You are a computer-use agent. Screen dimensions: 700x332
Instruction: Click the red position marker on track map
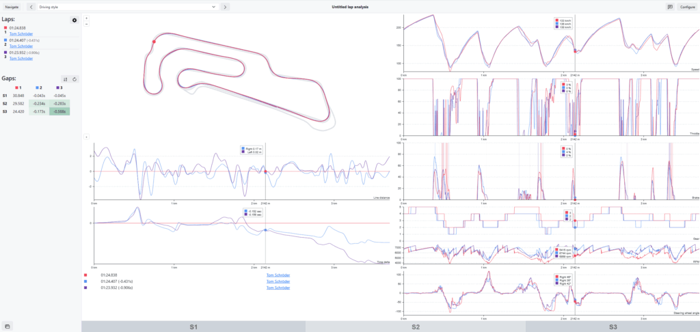coord(154,42)
